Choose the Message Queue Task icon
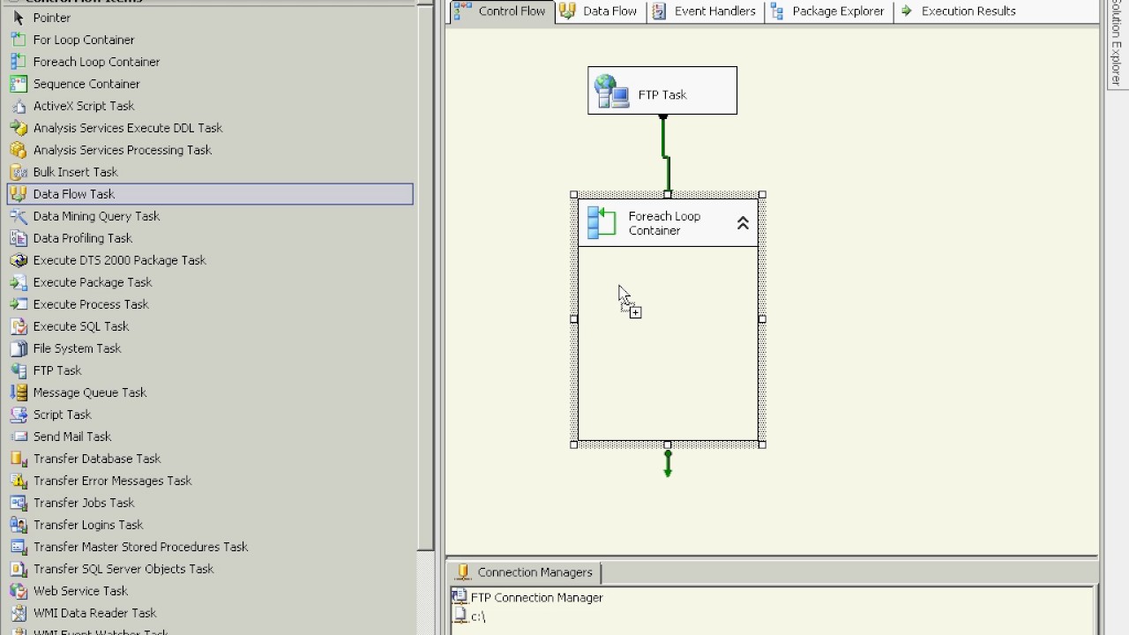This screenshot has width=1129, height=635. click(x=19, y=392)
